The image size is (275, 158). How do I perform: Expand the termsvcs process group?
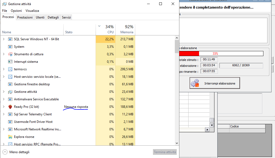click(x=4, y=69)
